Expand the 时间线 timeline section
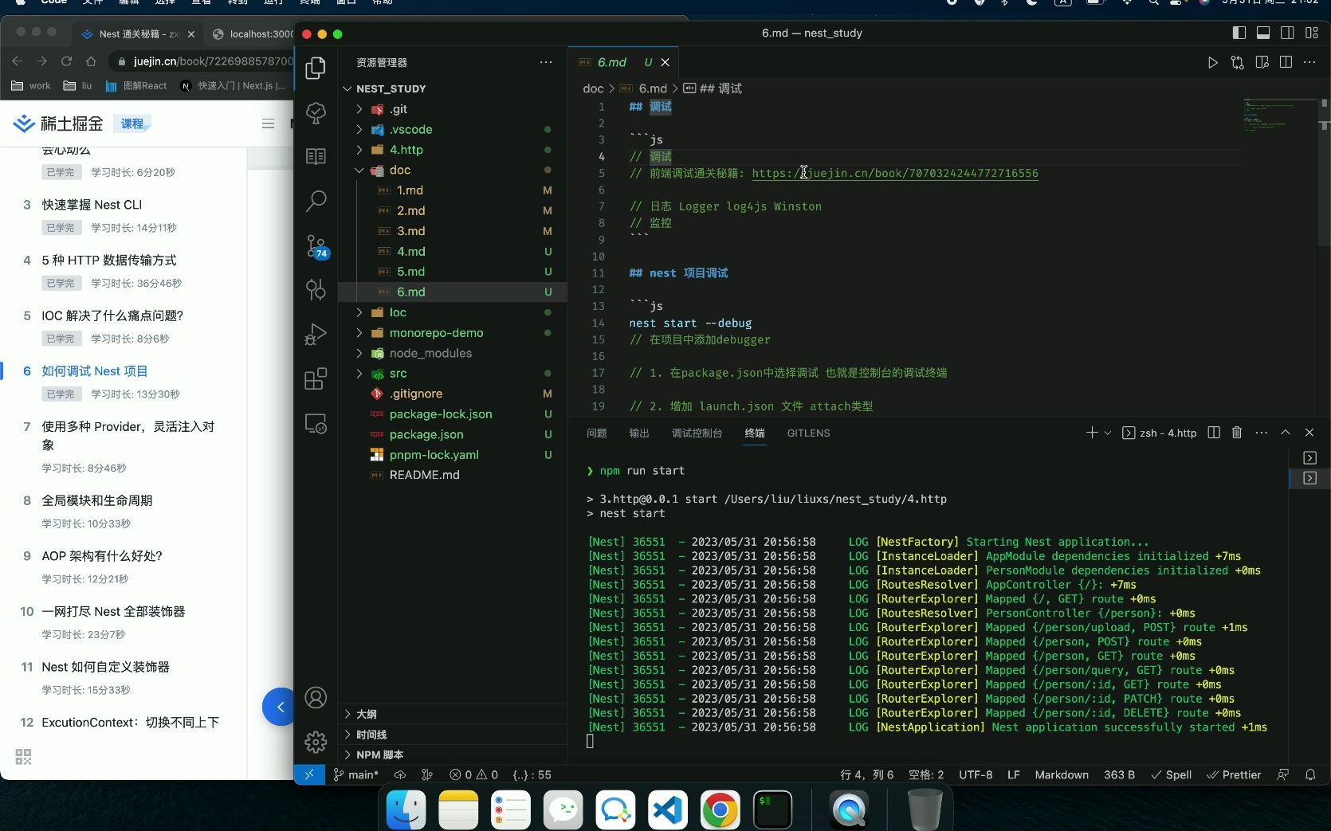This screenshot has width=1331, height=831. tap(371, 735)
